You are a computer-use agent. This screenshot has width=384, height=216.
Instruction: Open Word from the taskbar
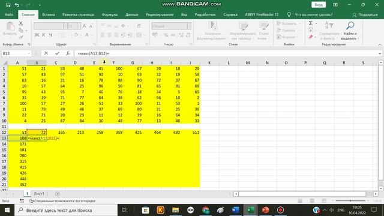(235, 210)
